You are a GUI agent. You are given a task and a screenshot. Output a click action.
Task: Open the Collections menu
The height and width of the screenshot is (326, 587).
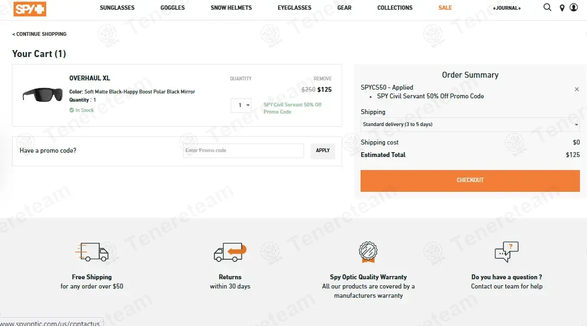coord(395,8)
